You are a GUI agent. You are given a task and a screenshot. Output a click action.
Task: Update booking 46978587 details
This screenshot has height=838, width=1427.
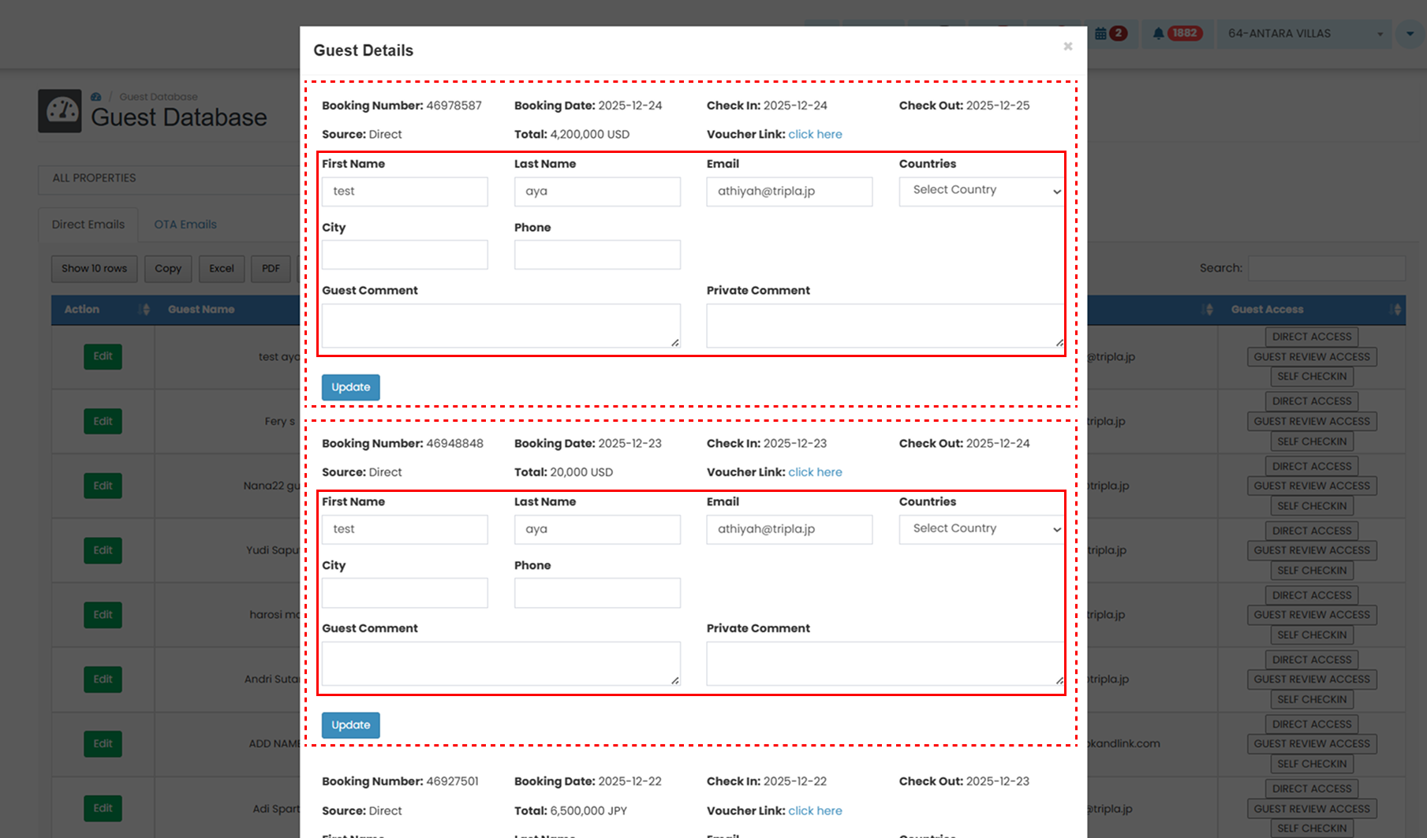click(x=350, y=386)
